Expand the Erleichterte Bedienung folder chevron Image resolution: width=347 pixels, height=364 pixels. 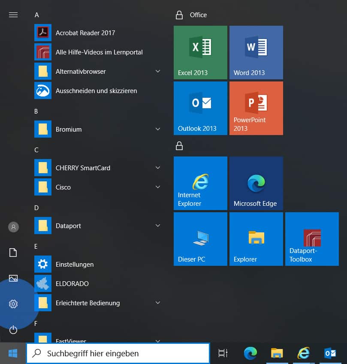158,303
